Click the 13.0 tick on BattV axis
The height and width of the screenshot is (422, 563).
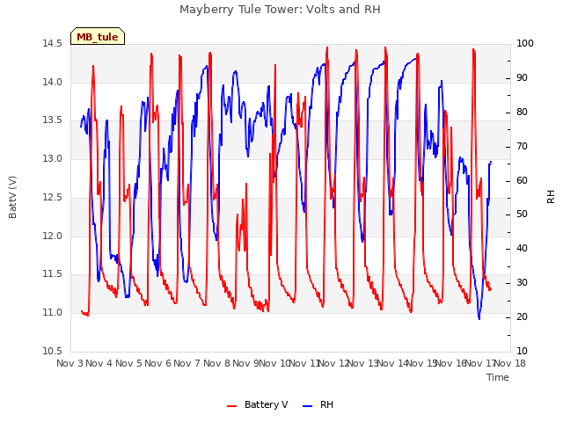pos(53,158)
